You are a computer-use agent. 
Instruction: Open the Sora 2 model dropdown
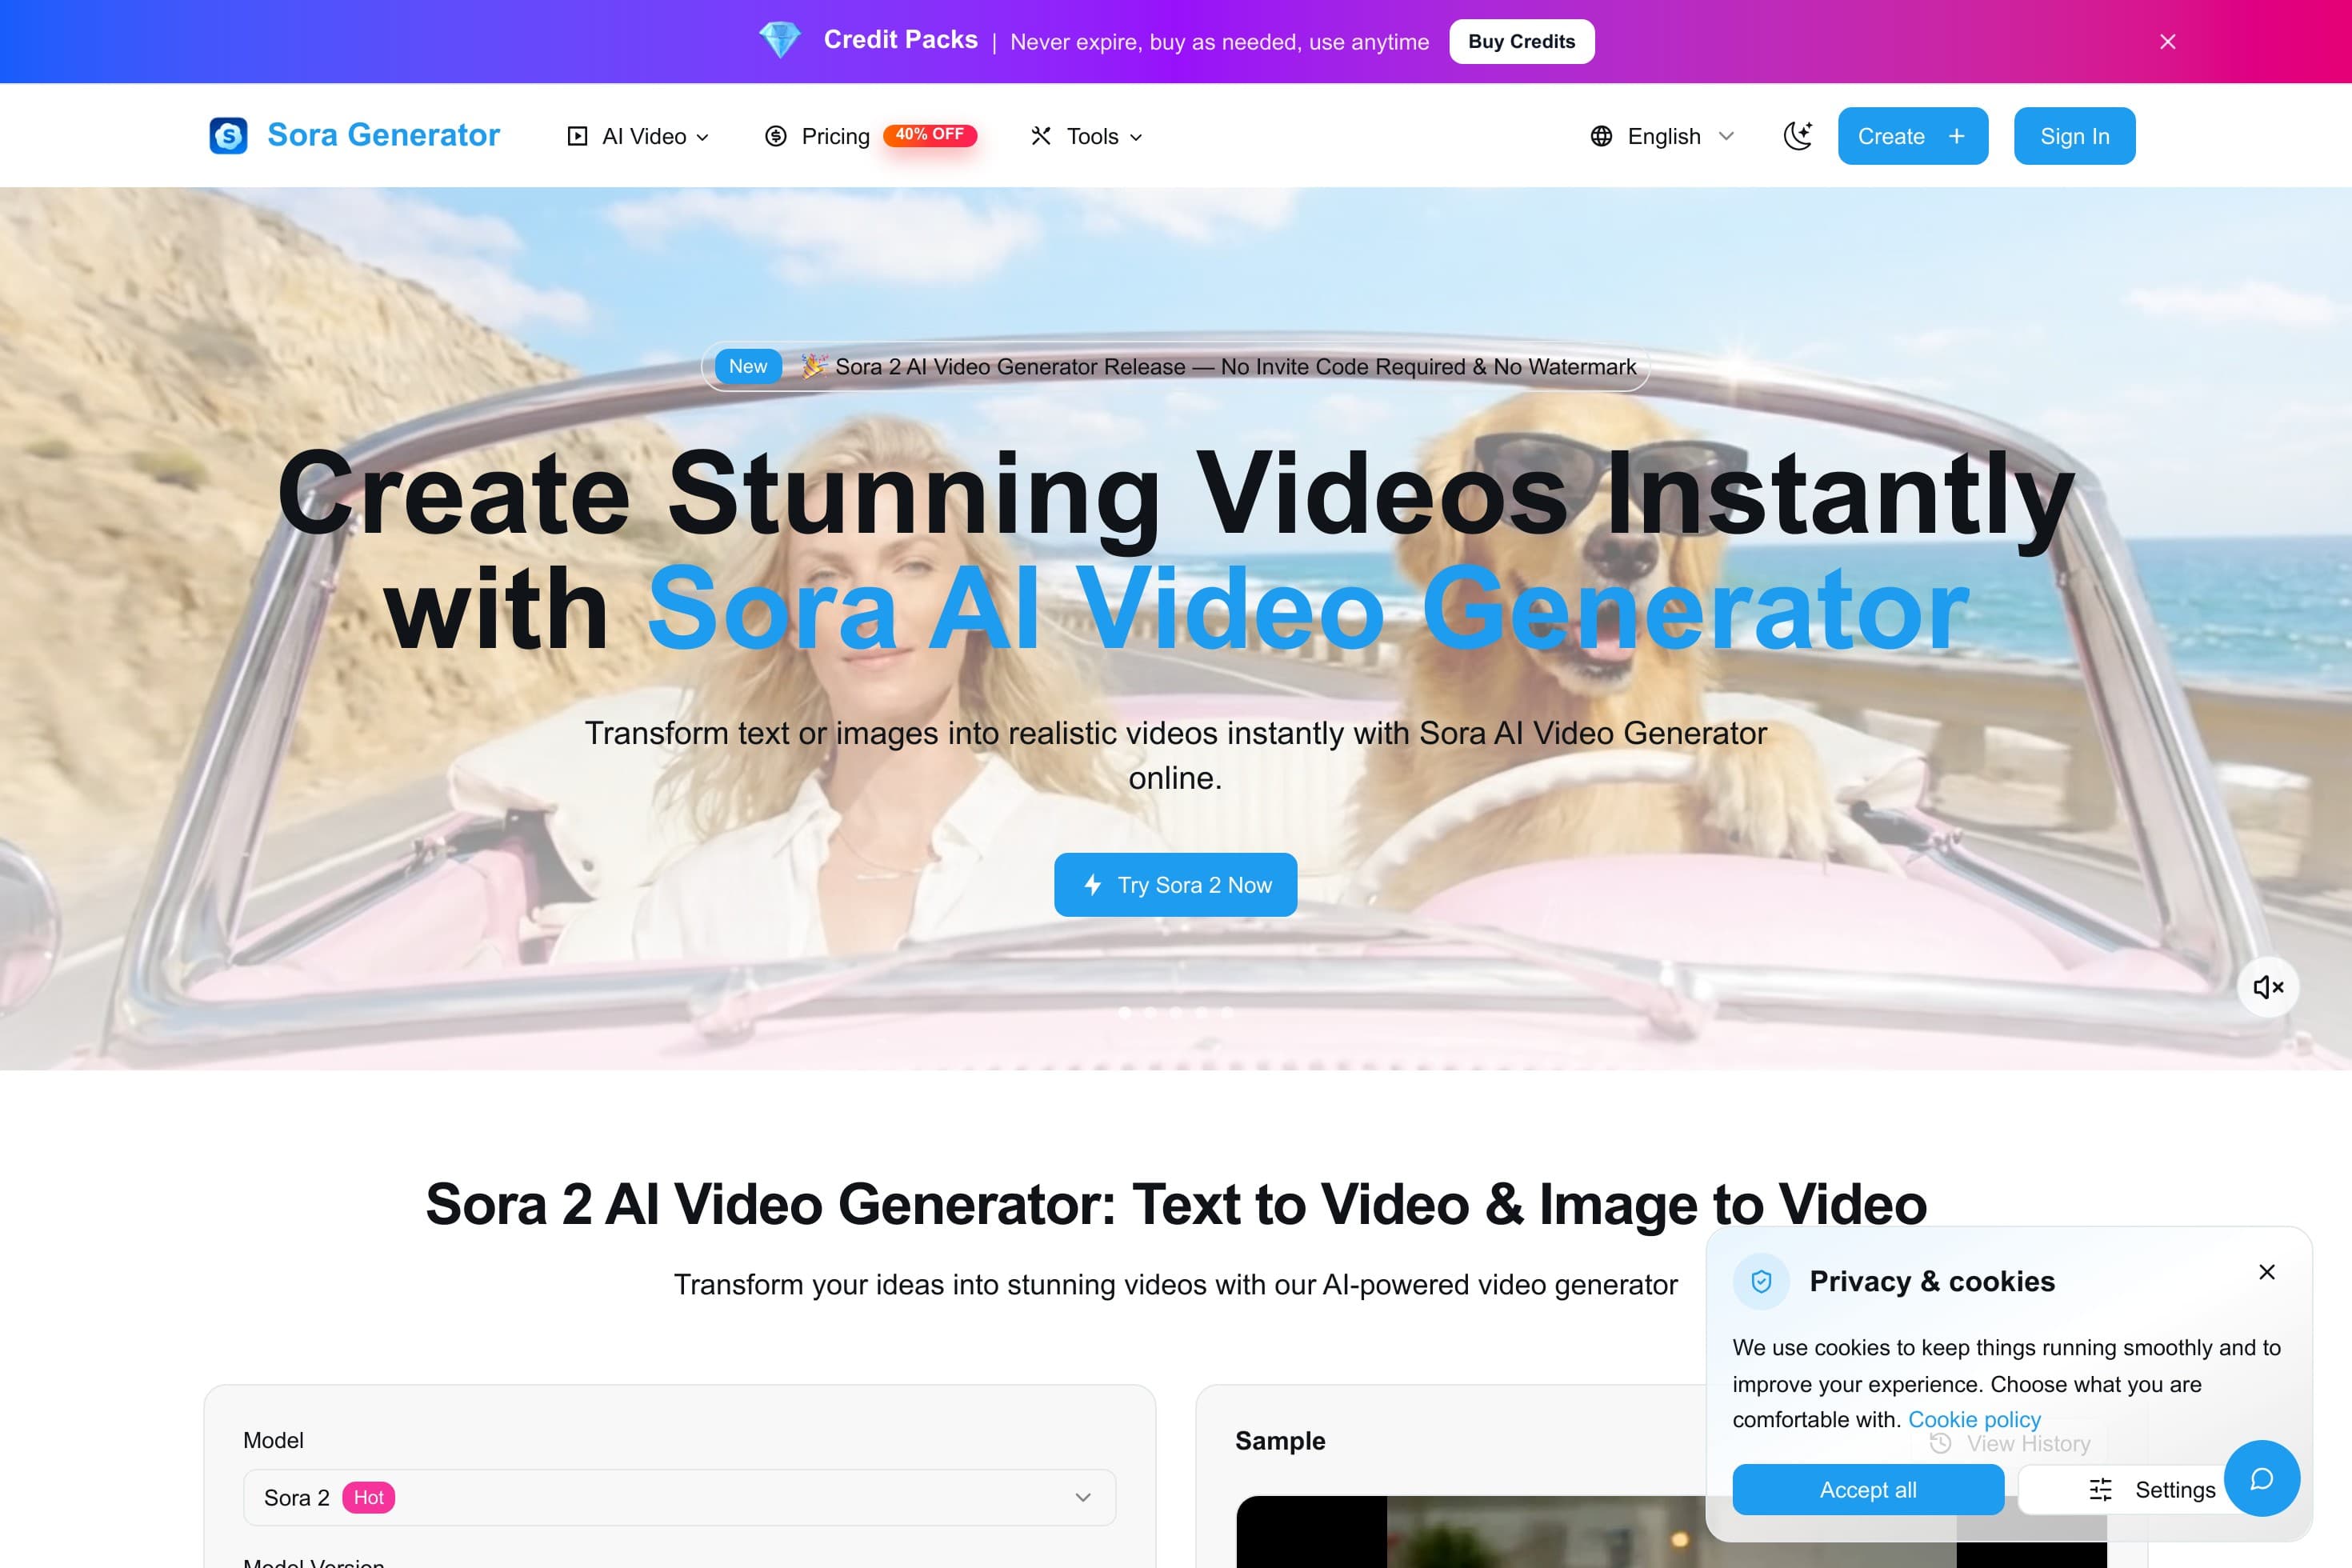tap(679, 1497)
